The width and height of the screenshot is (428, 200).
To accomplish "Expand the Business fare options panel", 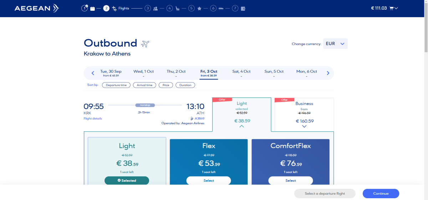I will click(304, 126).
